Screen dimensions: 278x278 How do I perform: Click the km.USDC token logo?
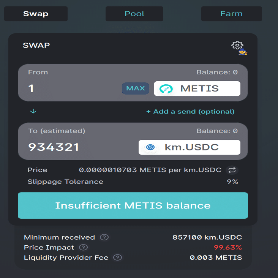point(151,147)
